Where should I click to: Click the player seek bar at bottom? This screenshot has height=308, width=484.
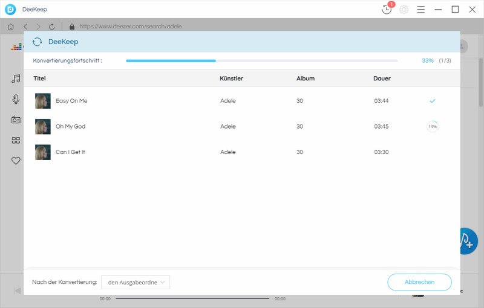(x=192, y=298)
